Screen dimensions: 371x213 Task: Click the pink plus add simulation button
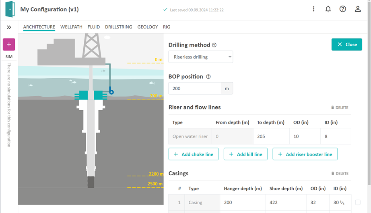(x=9, y=45)
